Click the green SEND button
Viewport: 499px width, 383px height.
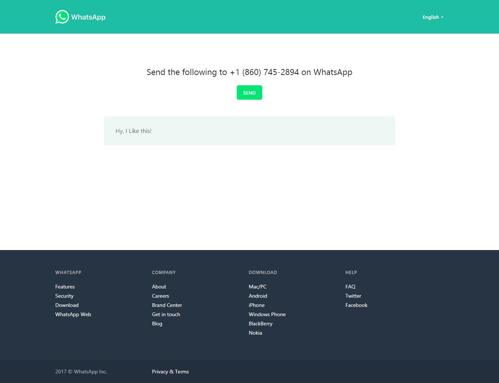click(249, 93)
